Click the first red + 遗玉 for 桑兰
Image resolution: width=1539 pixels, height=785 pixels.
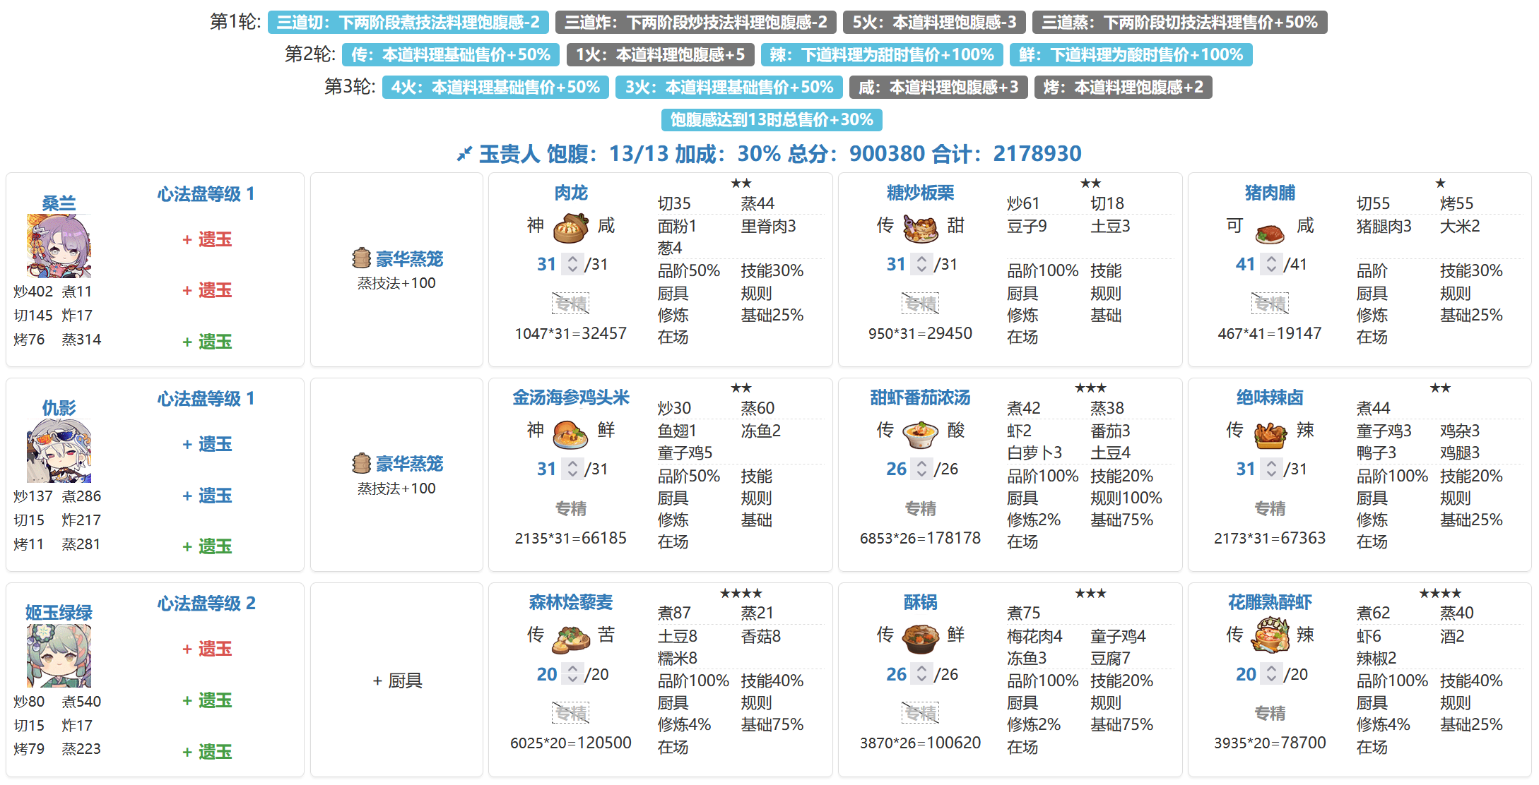click(x=207, y=239)
